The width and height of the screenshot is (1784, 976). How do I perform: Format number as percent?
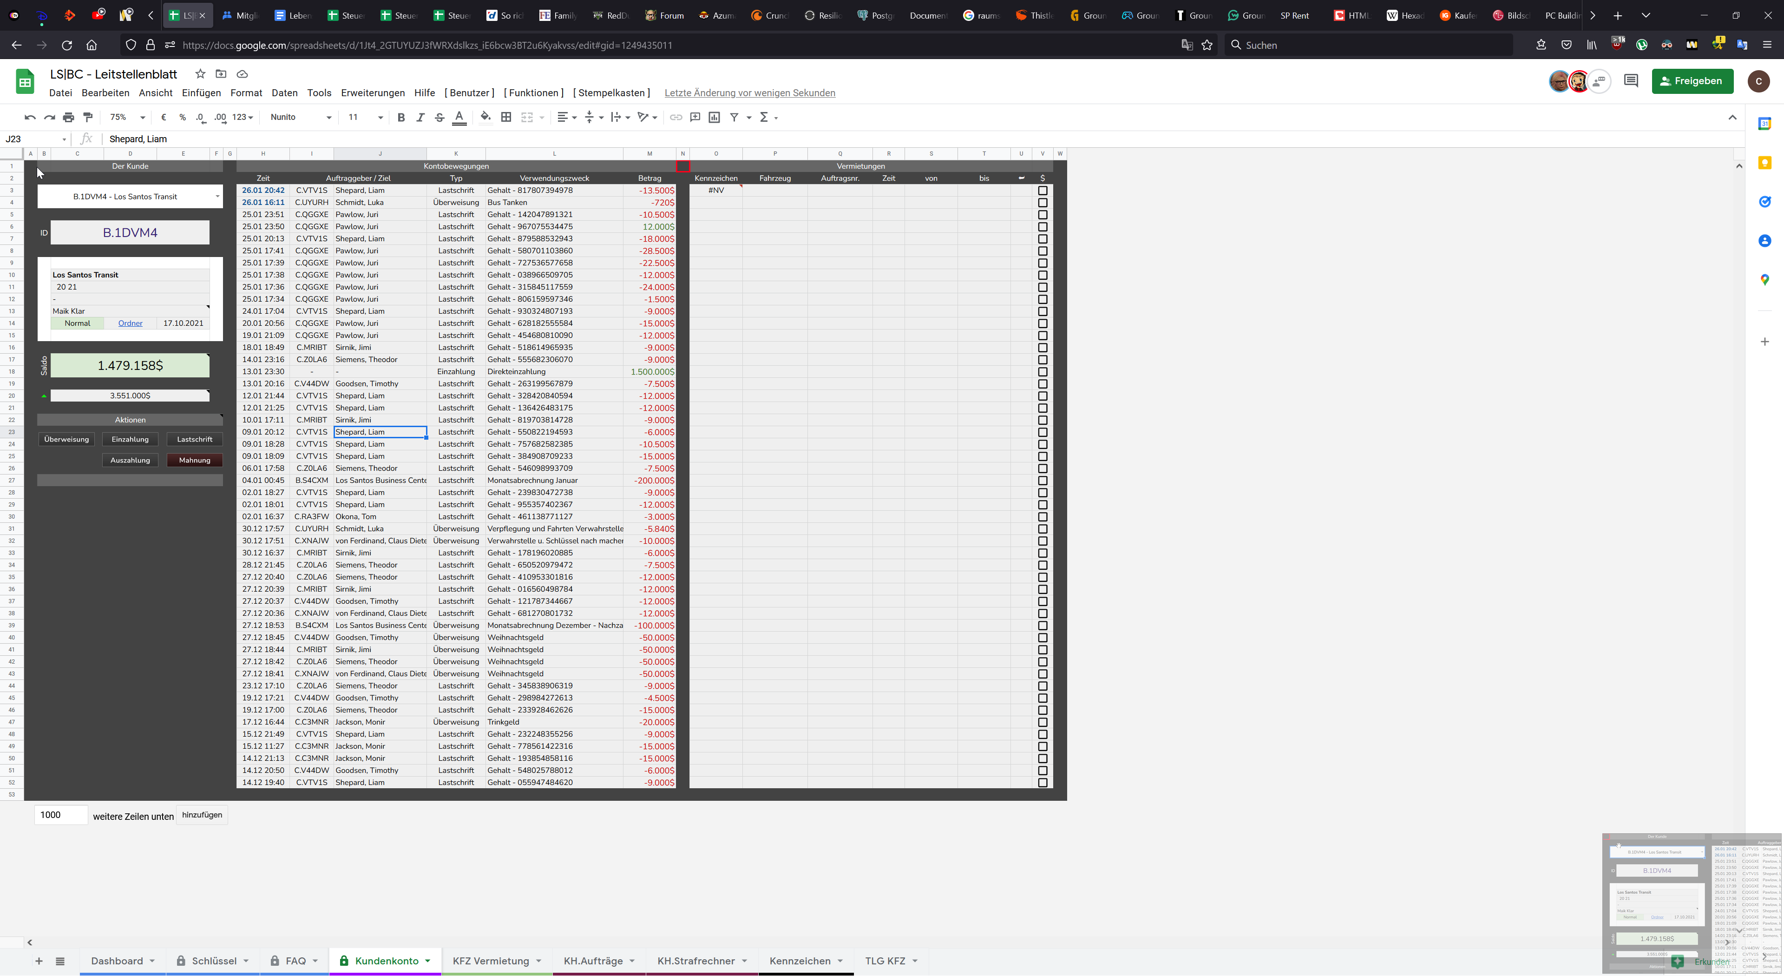click(183, 117)
